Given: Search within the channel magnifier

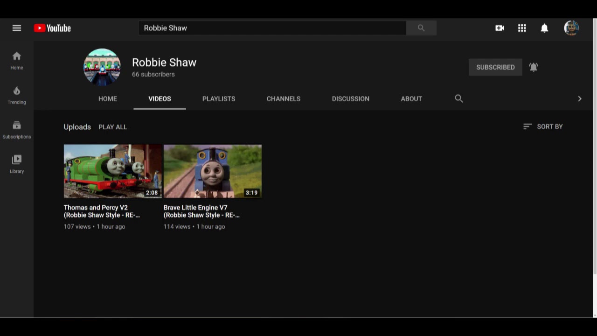Looking at the screenshot, I should click(x=459, y=98).
